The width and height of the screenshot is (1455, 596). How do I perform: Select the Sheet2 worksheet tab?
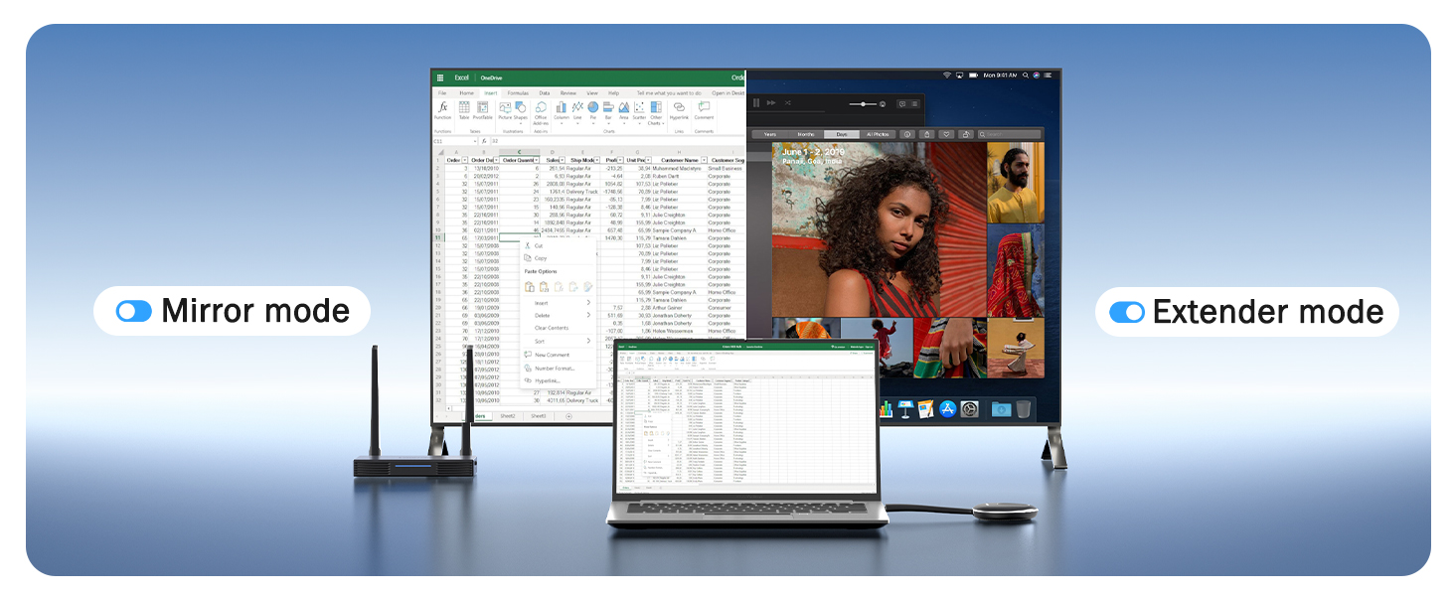point(508,416)
